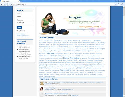Select the city Москва
Viewport: 125px width, 97px height.
tap(50, 53)
